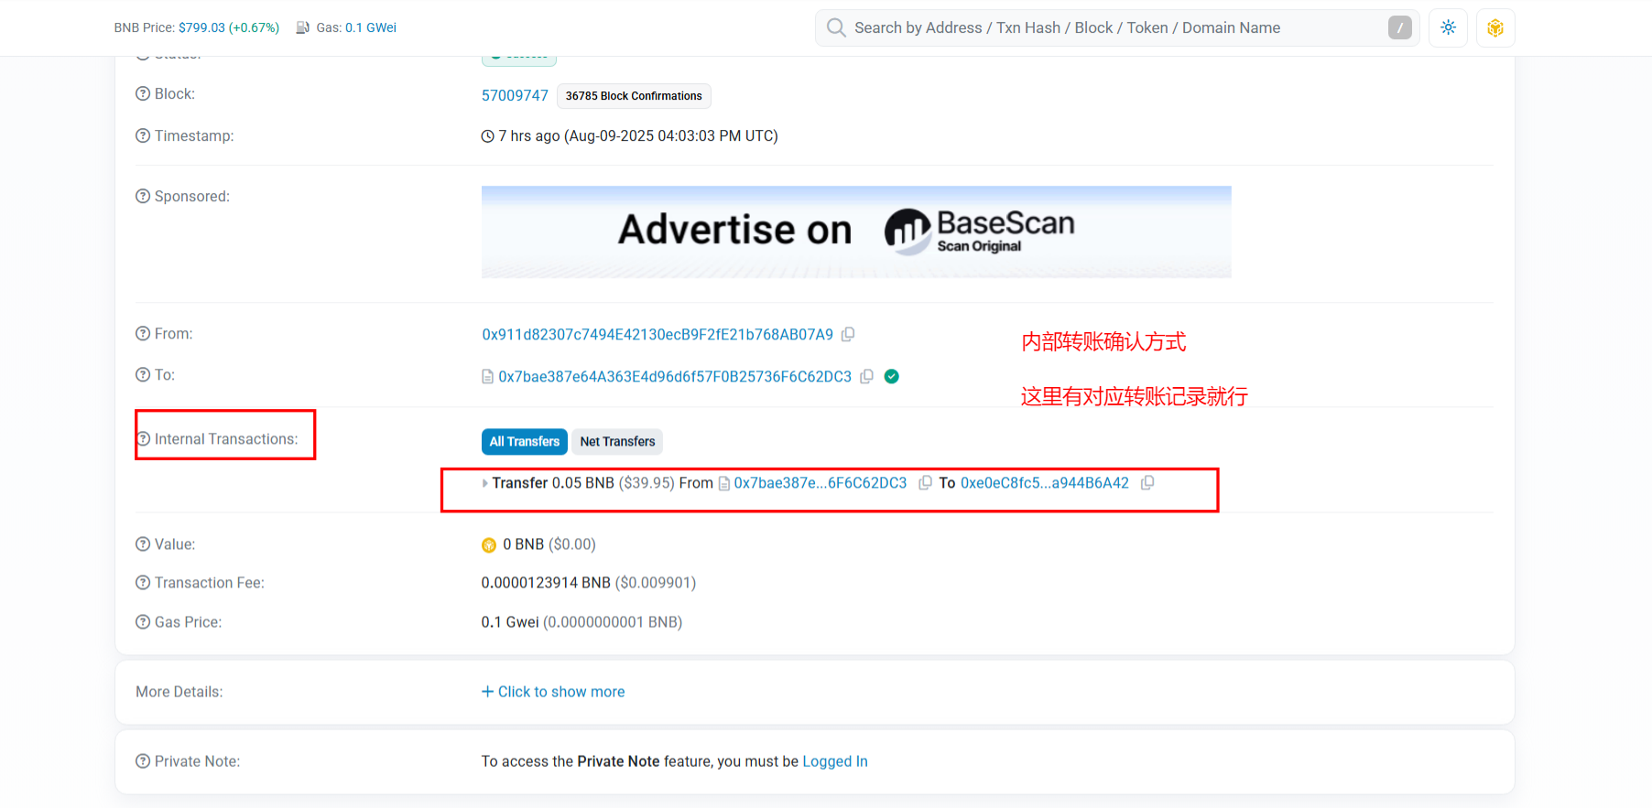Copy the From address to clipboard
The image size is (1652, 808).
848,335
